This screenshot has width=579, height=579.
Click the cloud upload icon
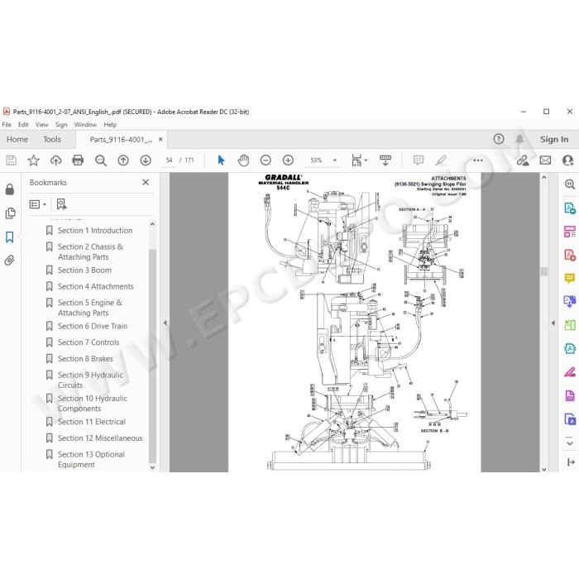pos(55,160)
